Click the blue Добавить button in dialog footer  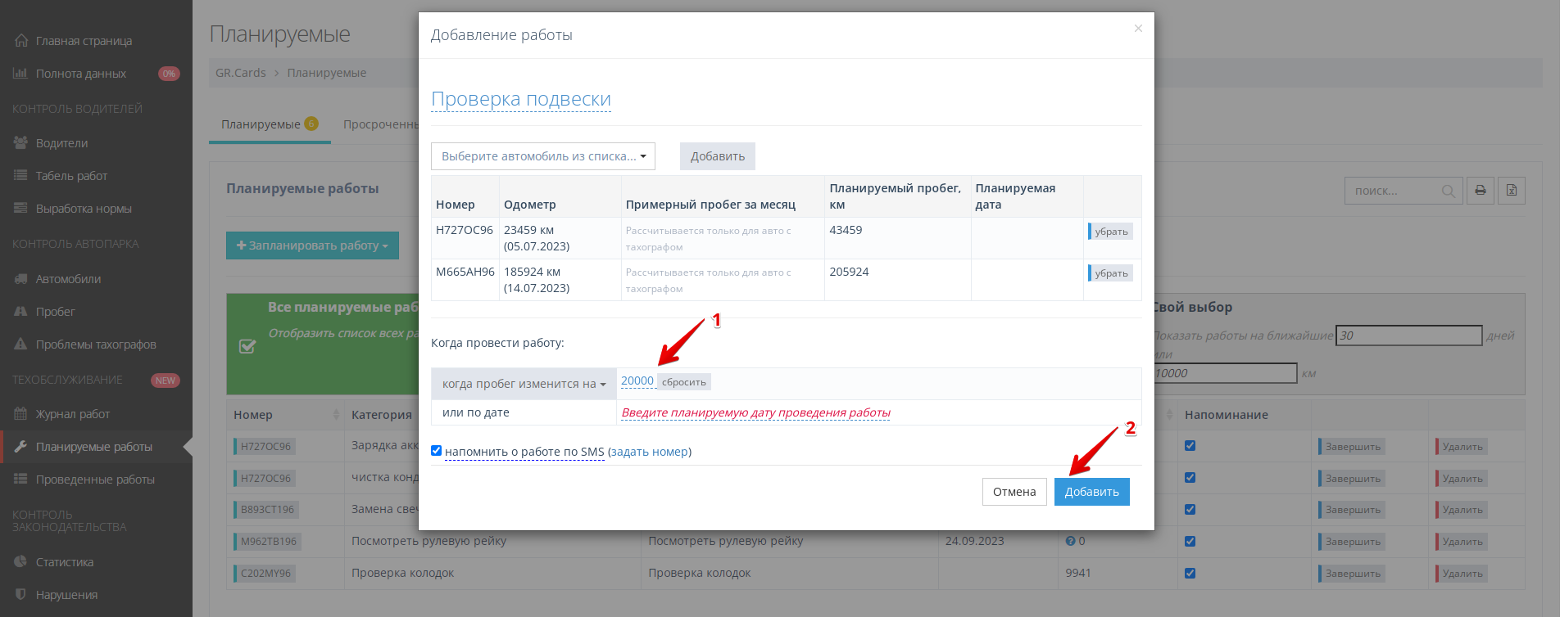pyautogui.click(x=1091, y=492)
